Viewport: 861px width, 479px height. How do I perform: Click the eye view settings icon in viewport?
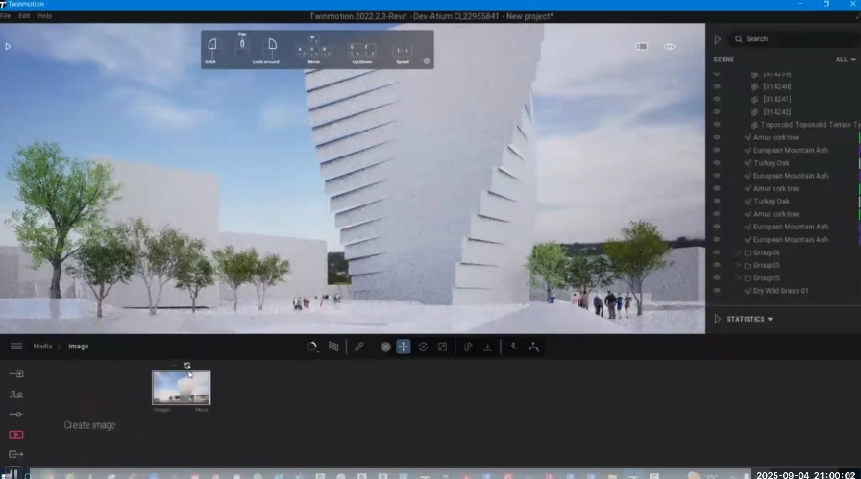670,46
